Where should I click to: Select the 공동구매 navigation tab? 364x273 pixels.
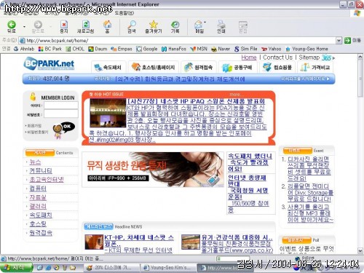point(237,67)
